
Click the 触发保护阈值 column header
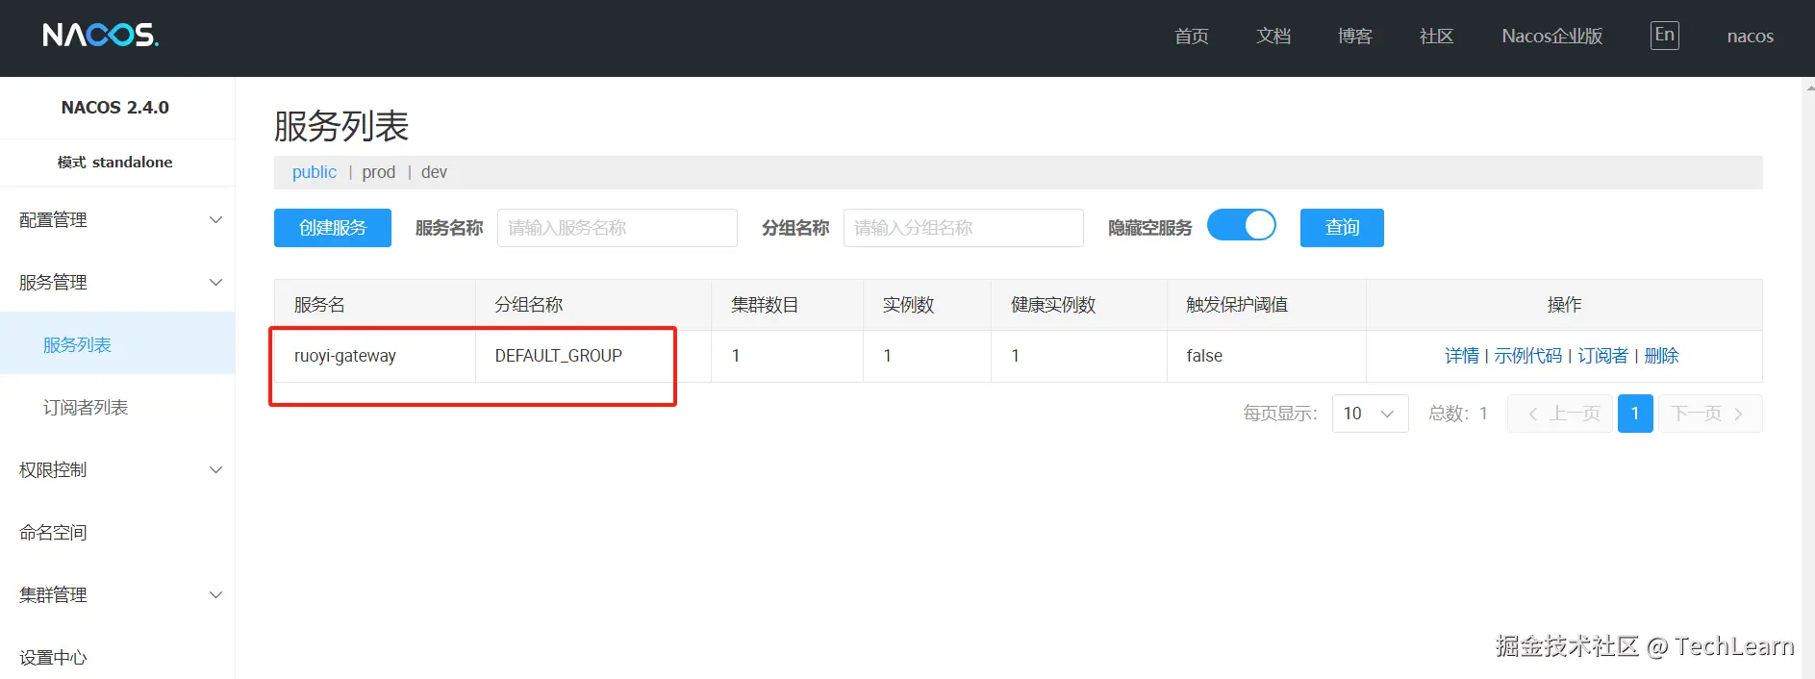point(1267,305)
